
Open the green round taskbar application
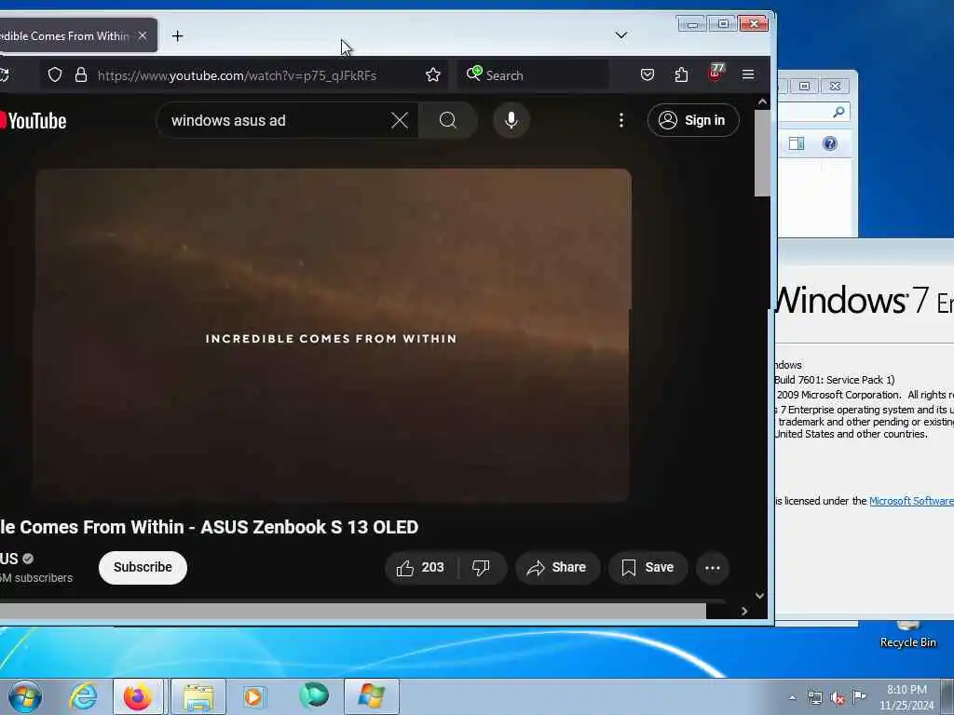point(314,695)
